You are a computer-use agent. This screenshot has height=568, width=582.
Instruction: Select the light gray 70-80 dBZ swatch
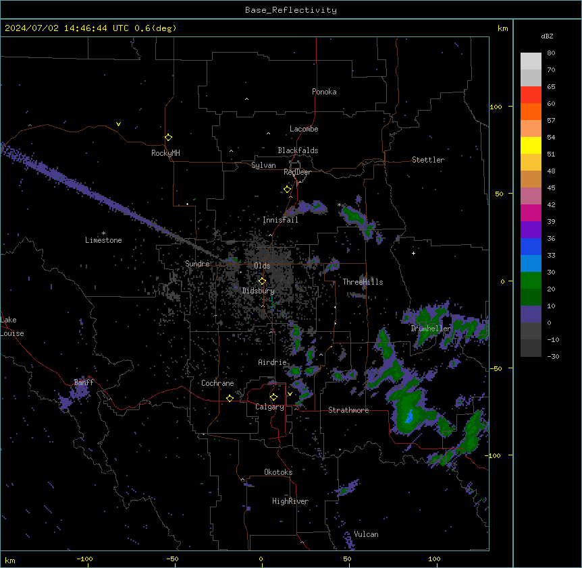[531, 61]
